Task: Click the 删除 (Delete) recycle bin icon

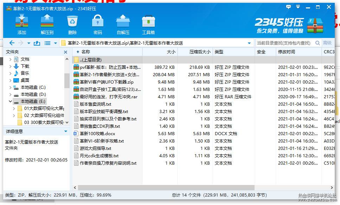Action: pyautogui.click(x=72, y=21)
